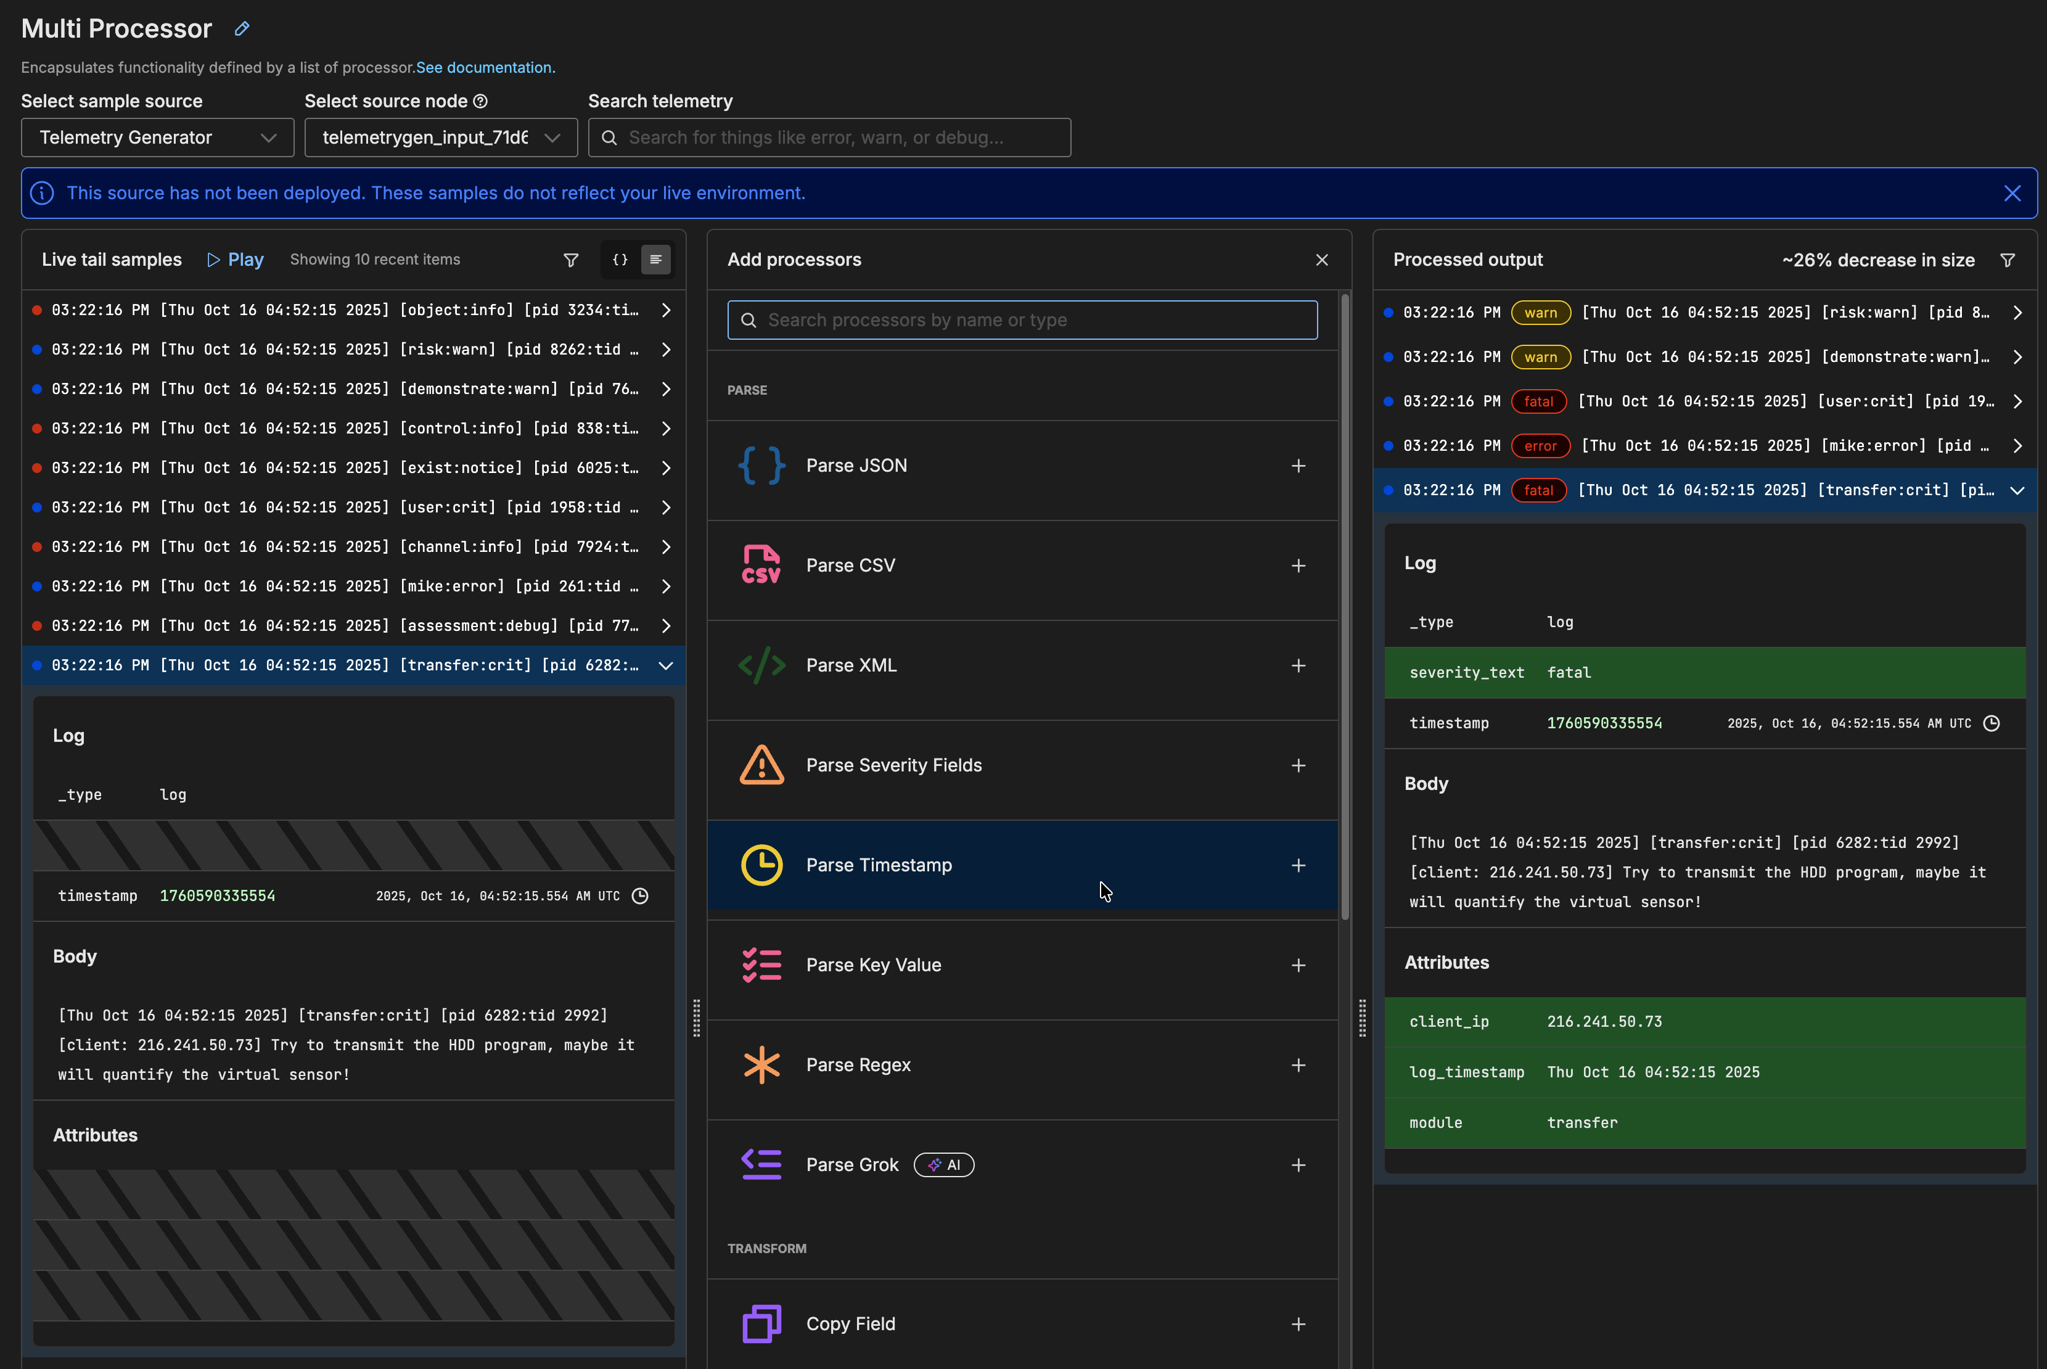Expand the mike:error row in Processed output

click(x=2016, y=445)
